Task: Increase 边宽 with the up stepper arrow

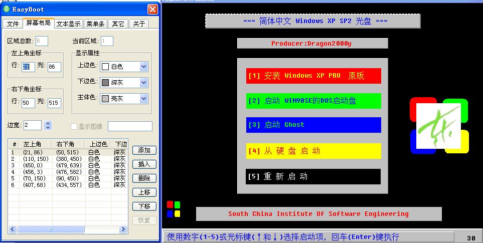Action: coord(48,123)
